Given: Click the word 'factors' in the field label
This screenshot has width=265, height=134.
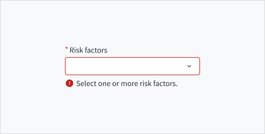Looking at the screenshot, I should tap(96, 50).
